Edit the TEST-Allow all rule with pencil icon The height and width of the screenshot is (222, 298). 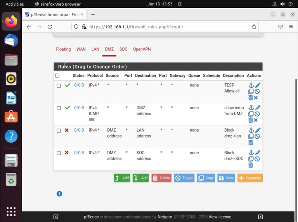coord(258,85)
